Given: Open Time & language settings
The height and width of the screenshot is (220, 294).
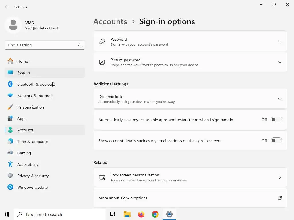Looking at the screenshot, I should click(45, 142).
